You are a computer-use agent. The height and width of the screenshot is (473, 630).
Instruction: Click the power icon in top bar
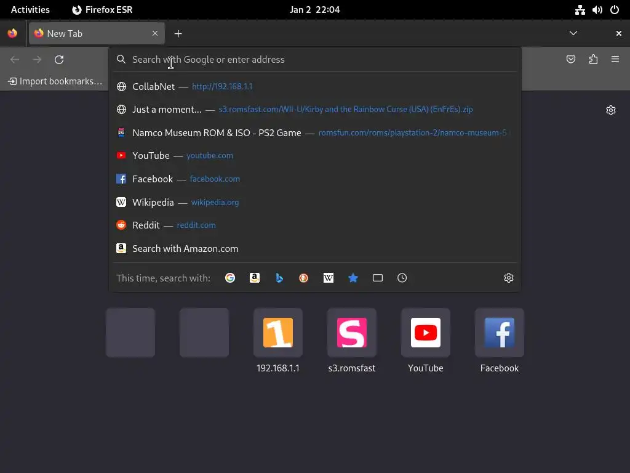[615, 10]
